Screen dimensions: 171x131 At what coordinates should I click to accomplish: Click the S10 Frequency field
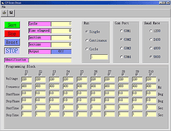(151, 86)
